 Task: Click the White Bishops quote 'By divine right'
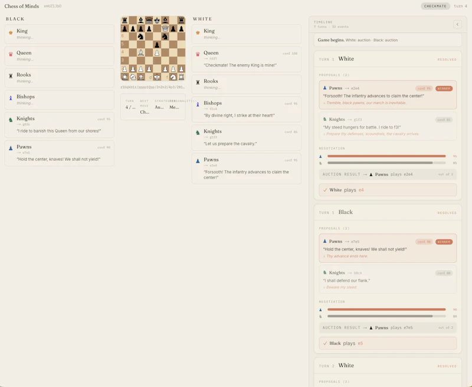coord(240,115)
